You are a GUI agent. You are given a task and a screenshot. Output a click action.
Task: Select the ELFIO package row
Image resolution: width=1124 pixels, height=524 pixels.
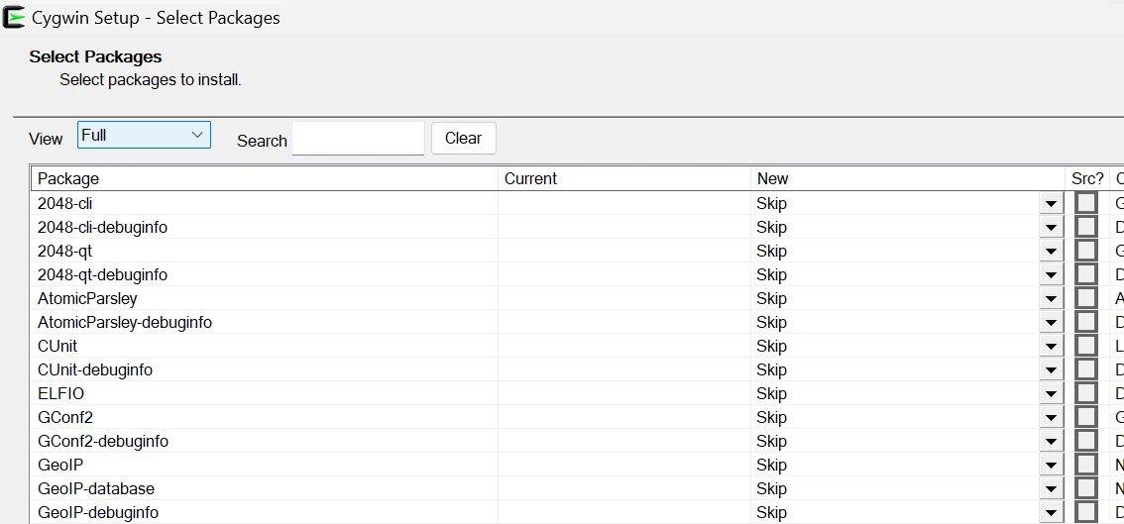pos(61,393)
